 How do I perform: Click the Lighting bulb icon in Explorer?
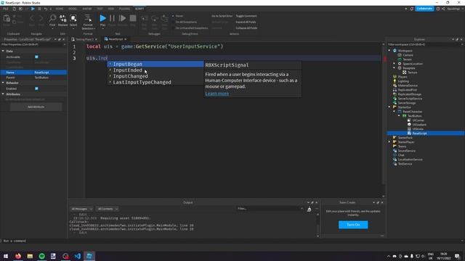click(x=395, y=81)
